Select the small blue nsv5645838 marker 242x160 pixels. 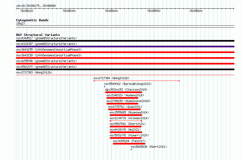tap(131, 149)
